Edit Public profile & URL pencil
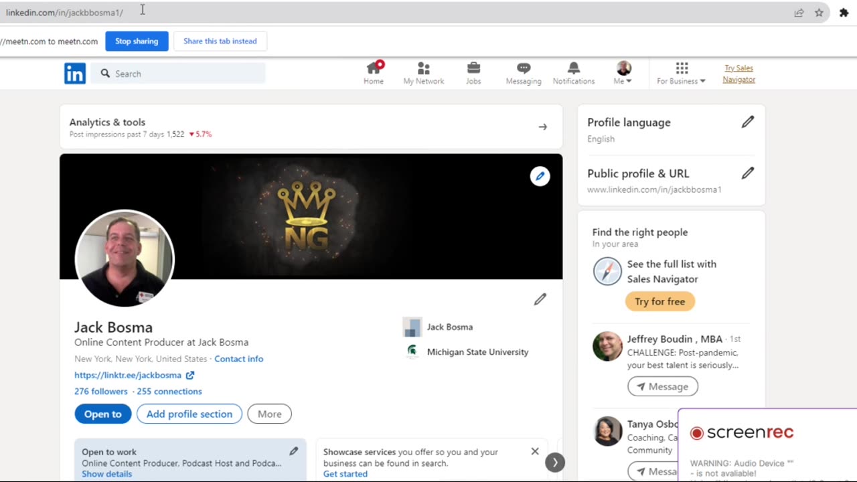Image resolution: width=857 pixels, height=482 pixels. 748,173
